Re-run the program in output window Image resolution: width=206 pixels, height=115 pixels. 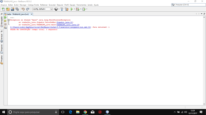tap(5, 18)
